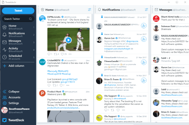Click the Airtel red logo avatar
The image size is (189, 125).
coord(156,18)
